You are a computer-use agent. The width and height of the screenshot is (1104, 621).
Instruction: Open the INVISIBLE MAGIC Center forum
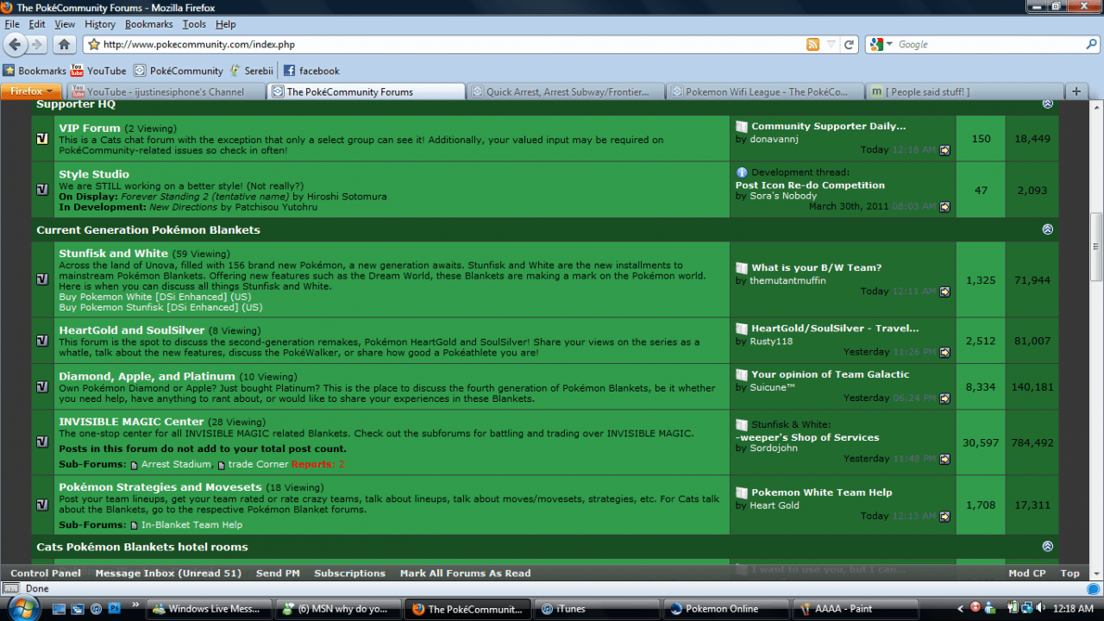click(131, 422)
